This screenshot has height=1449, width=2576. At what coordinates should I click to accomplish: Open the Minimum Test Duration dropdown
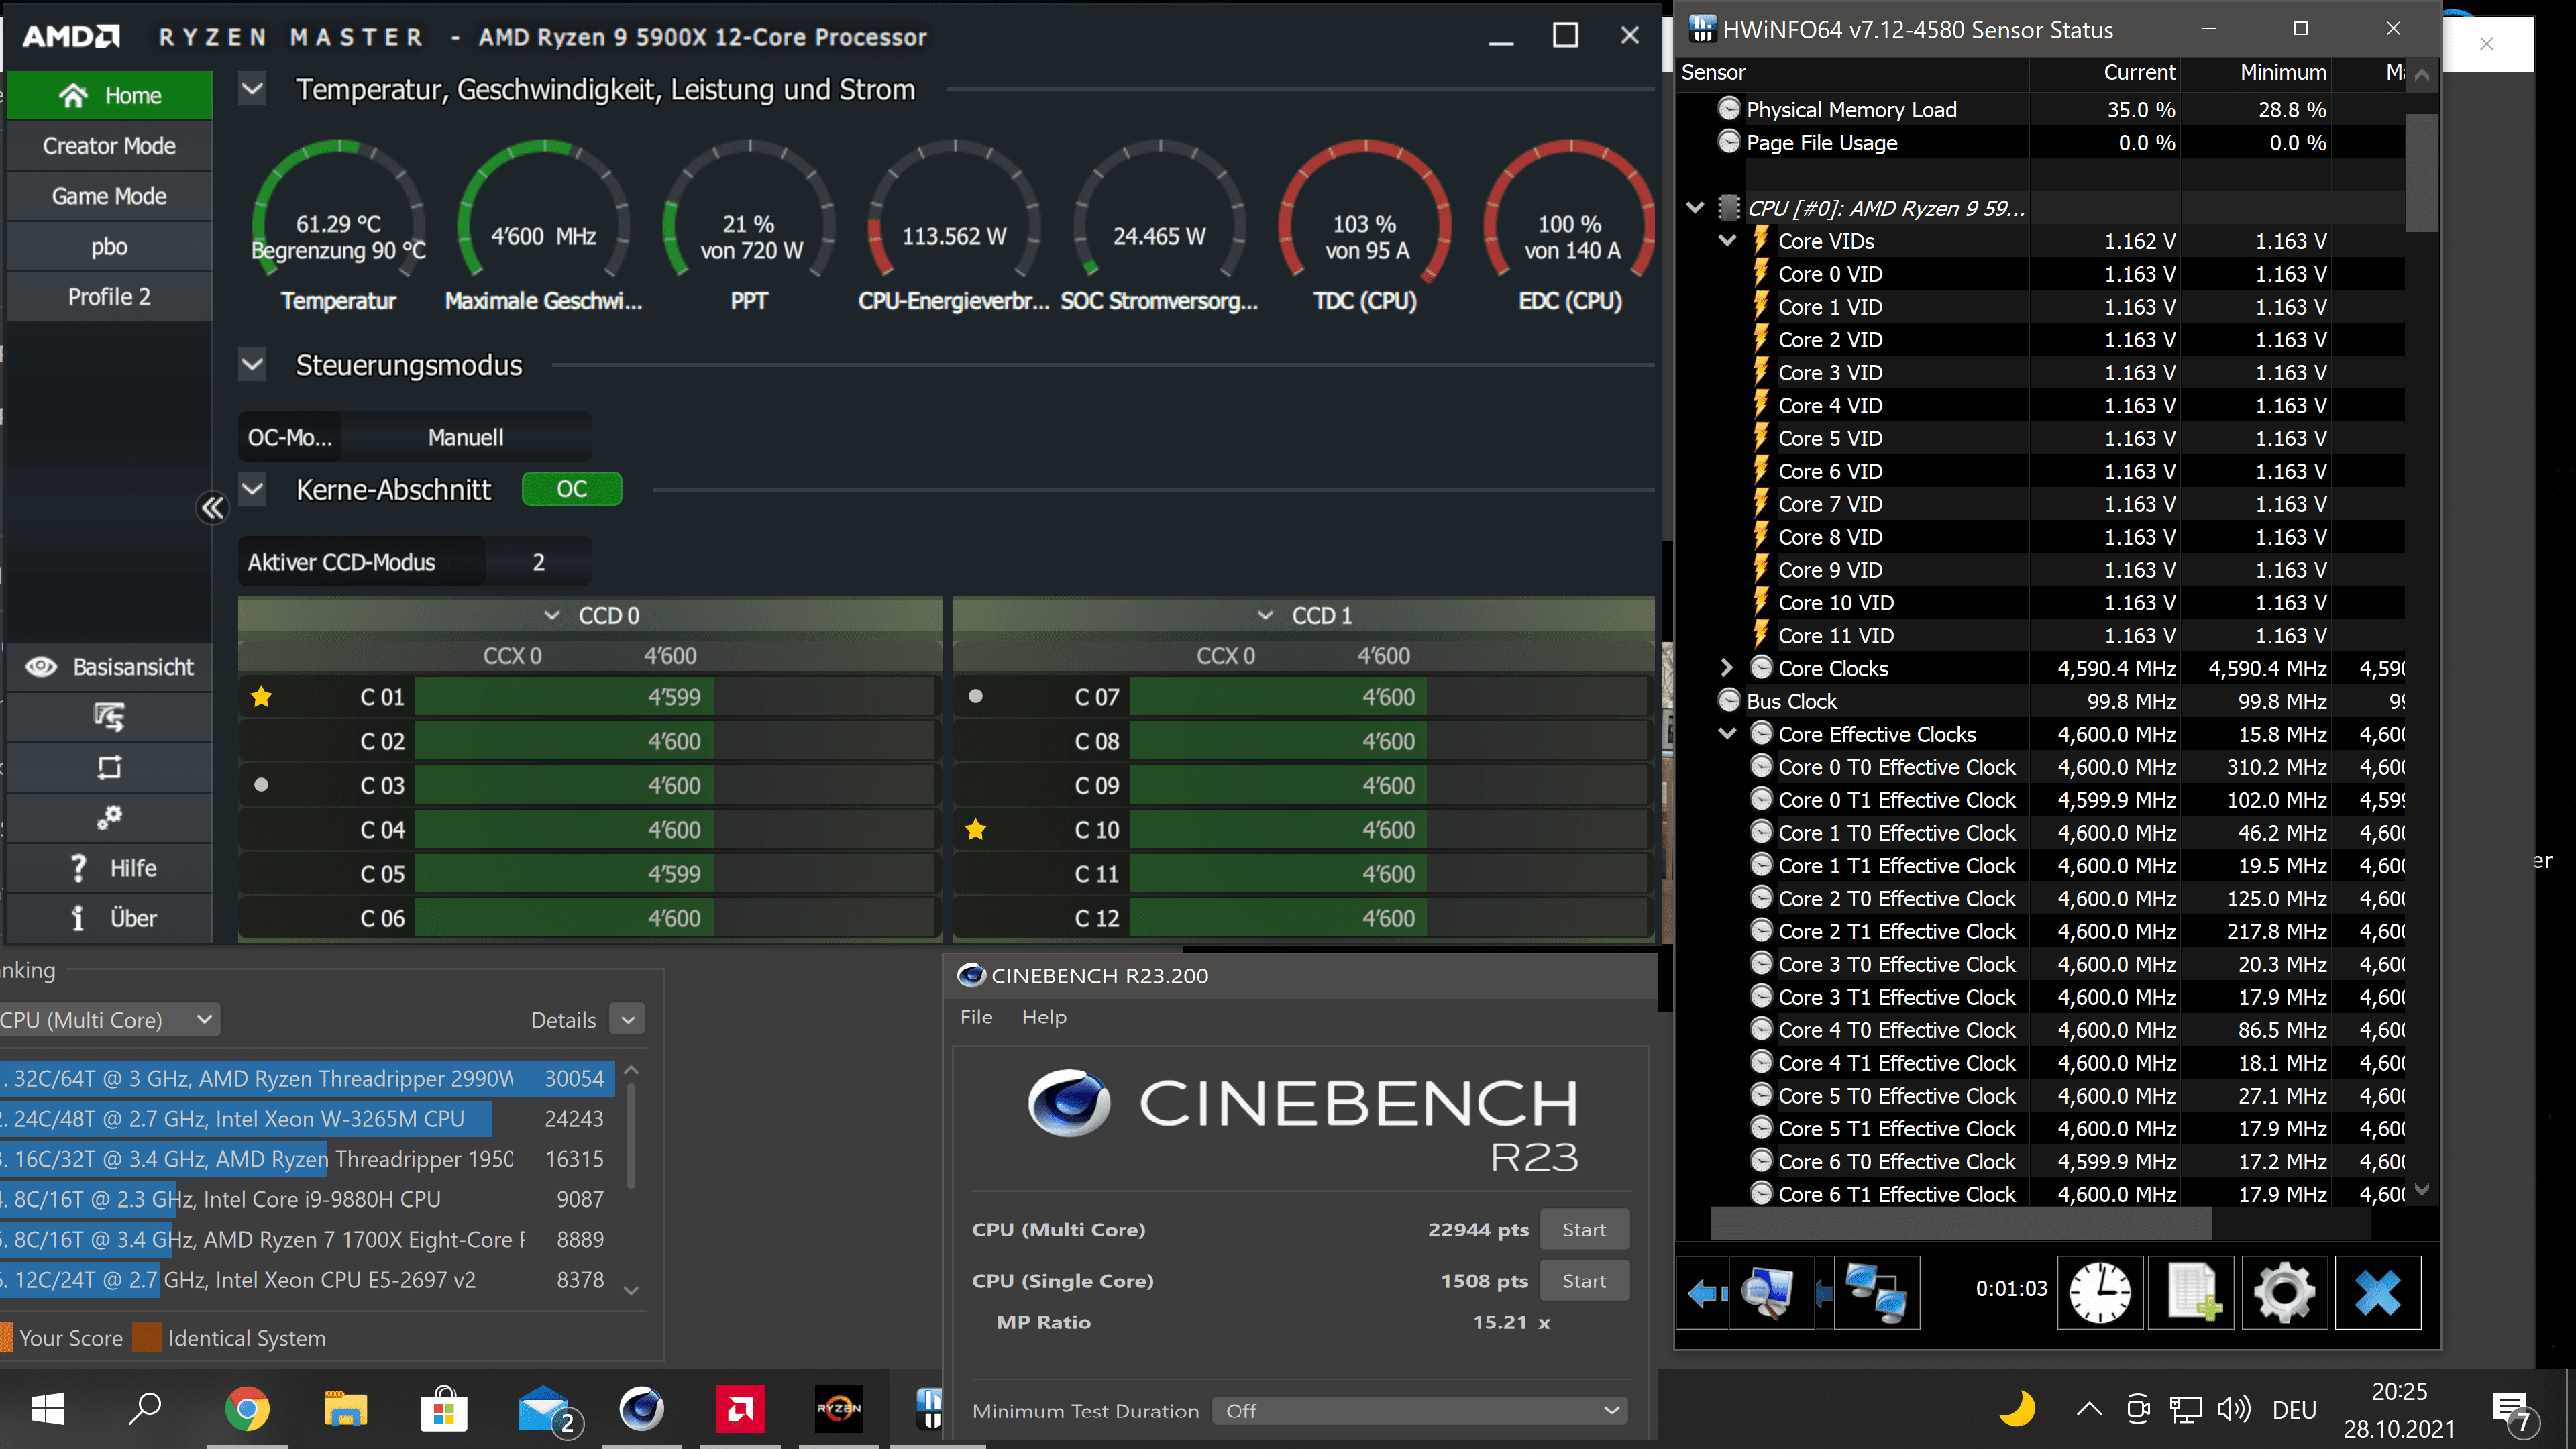(x=1420, y=1411)
